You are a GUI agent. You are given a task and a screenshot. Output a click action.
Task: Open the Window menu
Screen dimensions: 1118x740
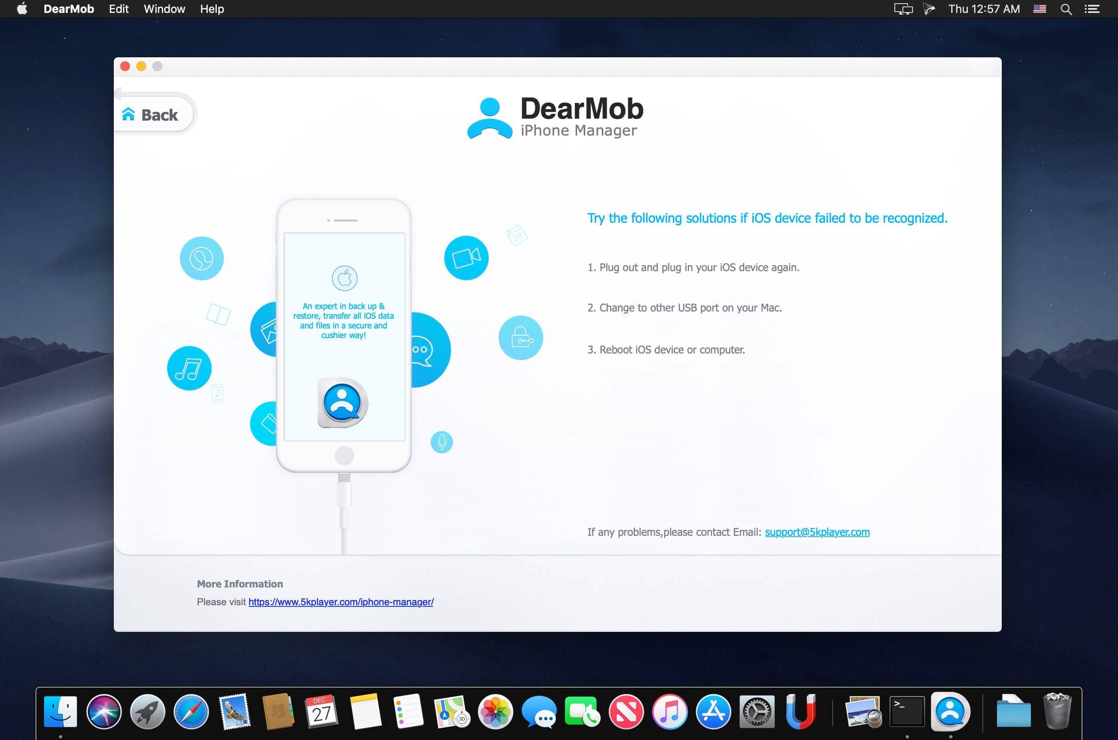pyautogui.click(x=164, y=9)
